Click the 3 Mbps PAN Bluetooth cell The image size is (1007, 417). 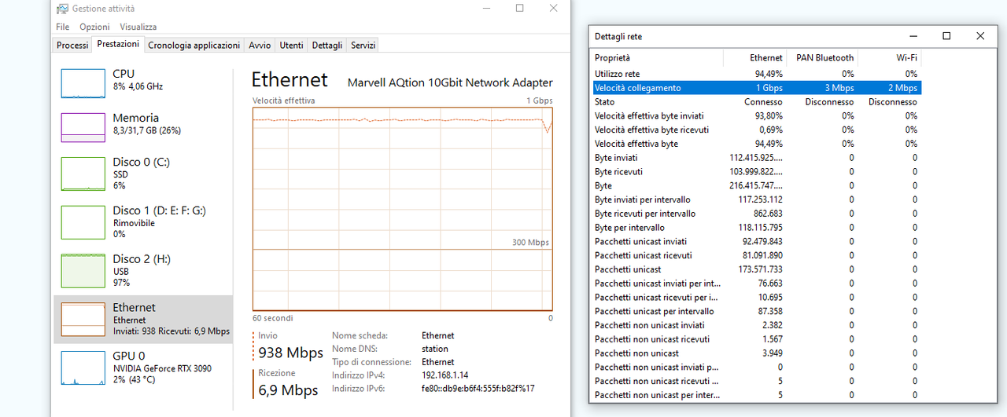[839, 88]
